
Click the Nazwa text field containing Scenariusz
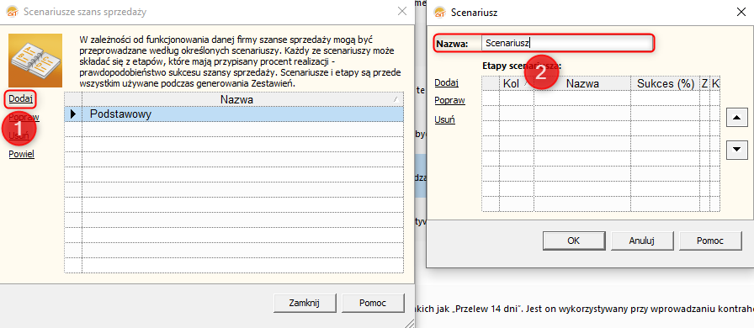coord(567,43)
